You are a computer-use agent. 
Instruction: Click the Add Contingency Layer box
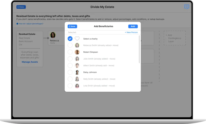point(175,38)
